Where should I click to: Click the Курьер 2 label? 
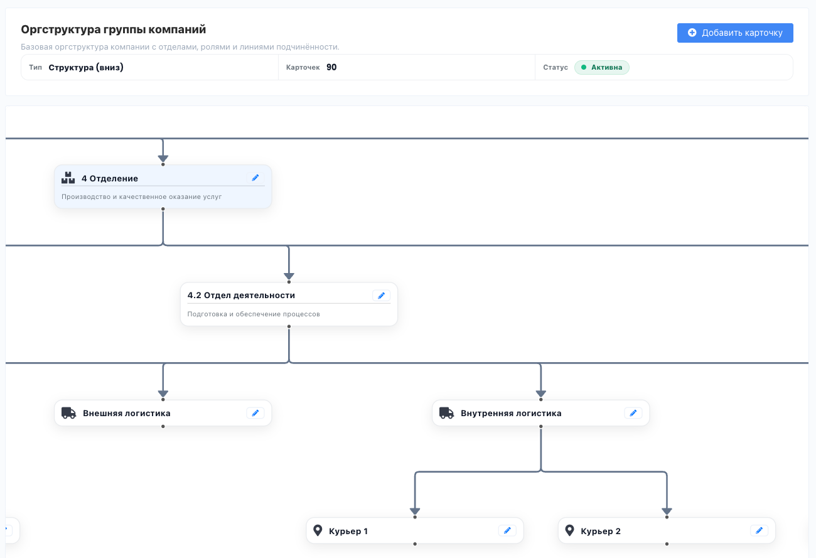click(601, 531)
